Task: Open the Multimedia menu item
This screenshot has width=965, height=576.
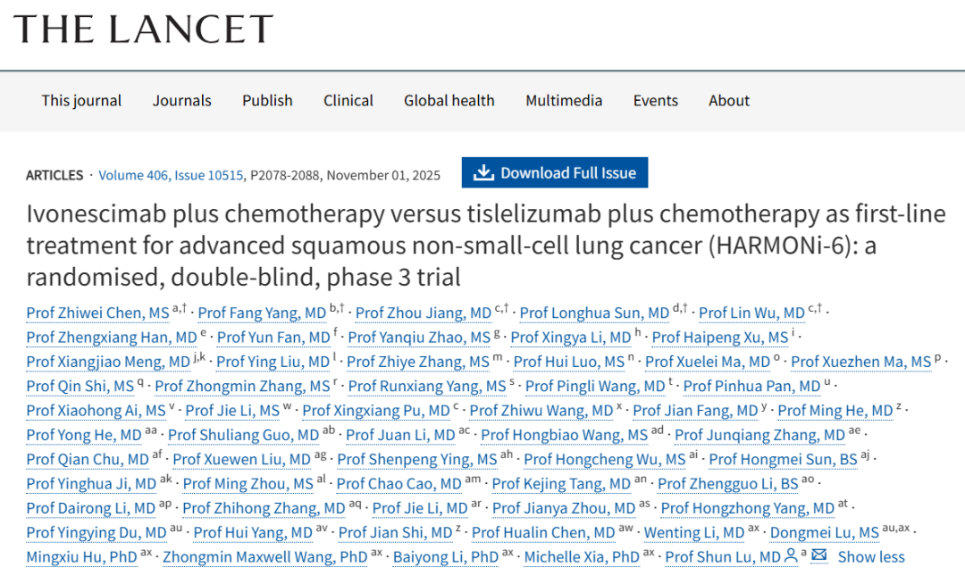Action: [564, 101]
